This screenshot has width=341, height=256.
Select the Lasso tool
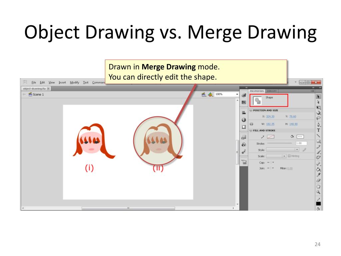click(318, 118)
